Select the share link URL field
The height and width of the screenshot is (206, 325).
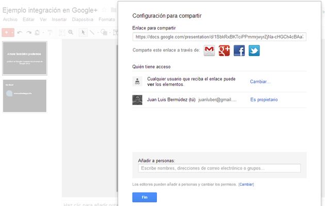(x=219, y=37)
